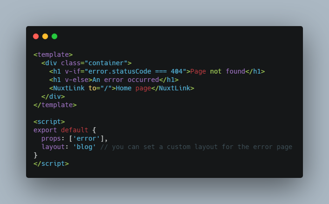Click the opening NuxtLink tag name

[x=69, y=88]
